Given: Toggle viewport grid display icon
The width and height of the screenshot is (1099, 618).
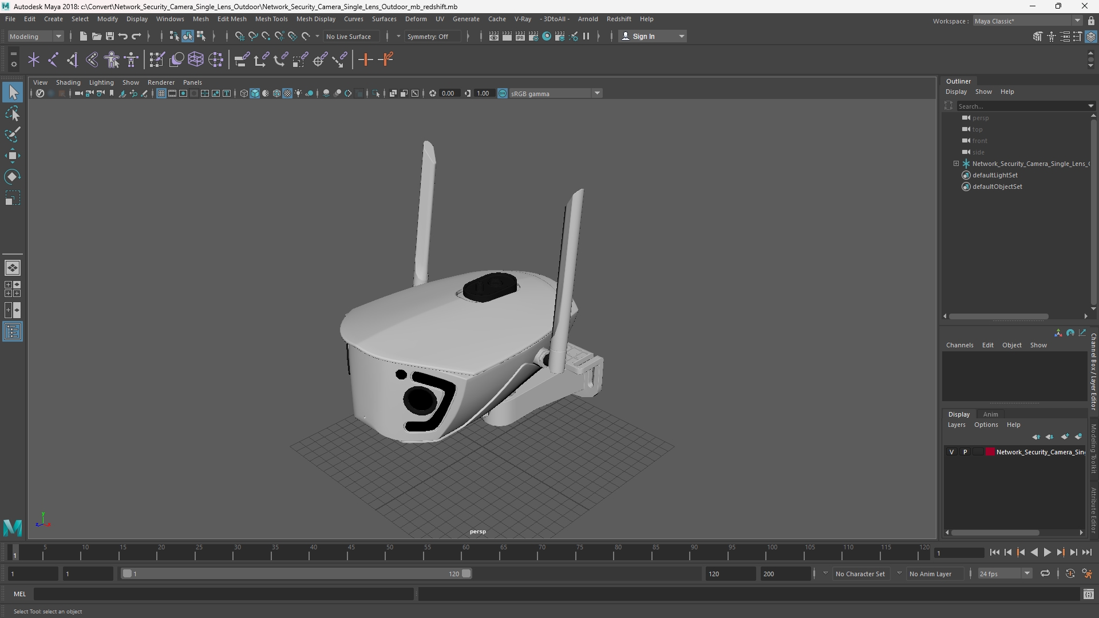Looking at the screenshot, I should 161,93.
